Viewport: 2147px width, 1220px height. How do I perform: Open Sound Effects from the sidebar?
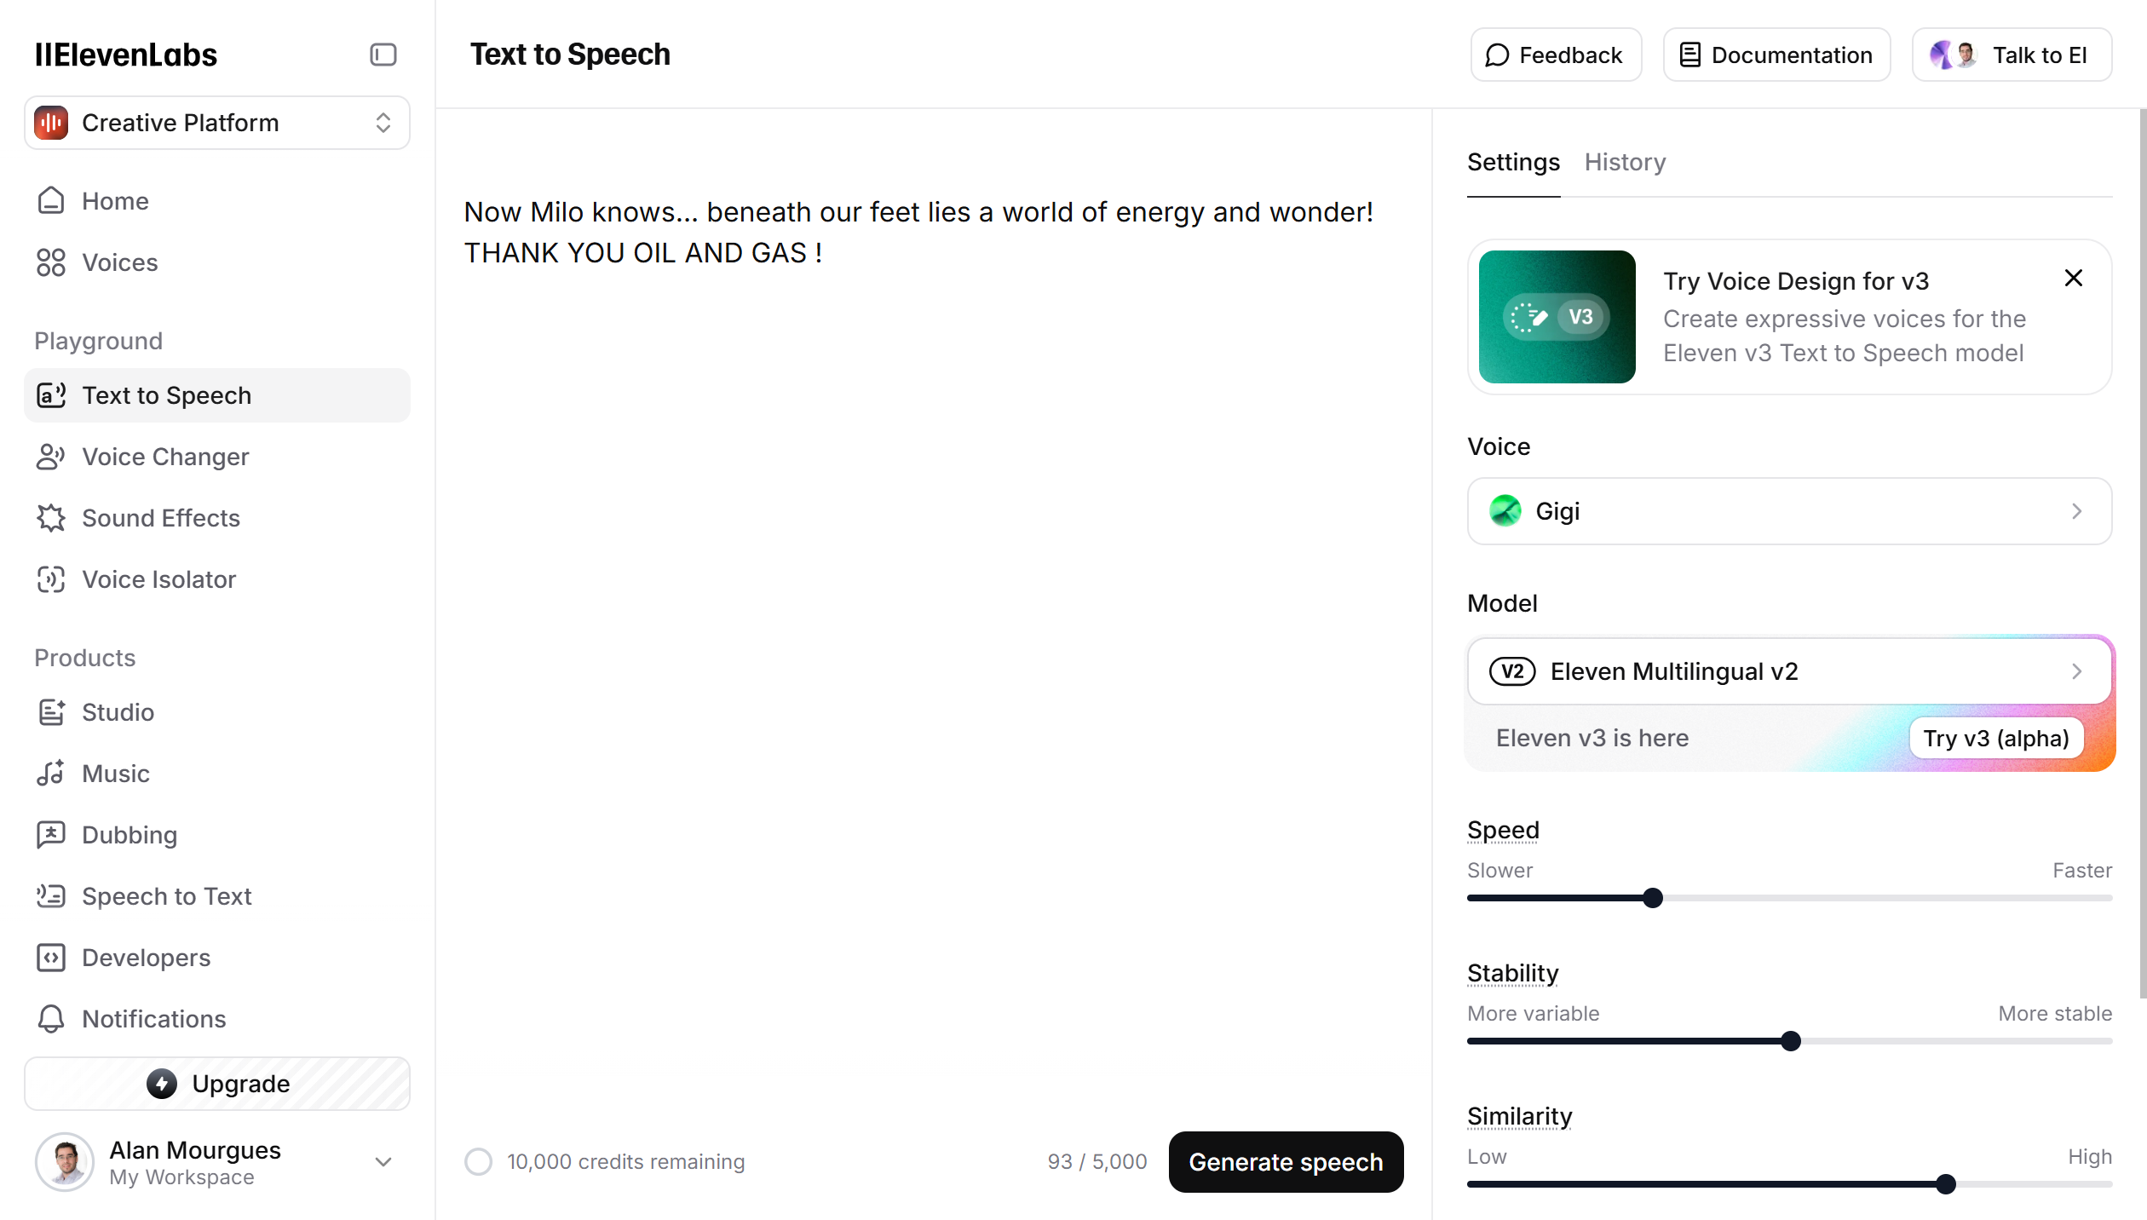[x=51, y=518]
